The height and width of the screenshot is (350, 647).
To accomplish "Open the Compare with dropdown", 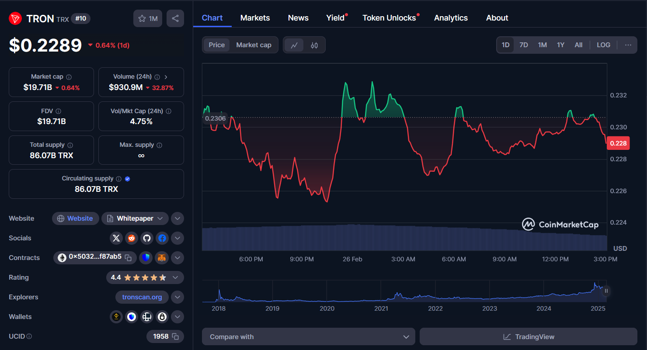I will click(308, 336).
